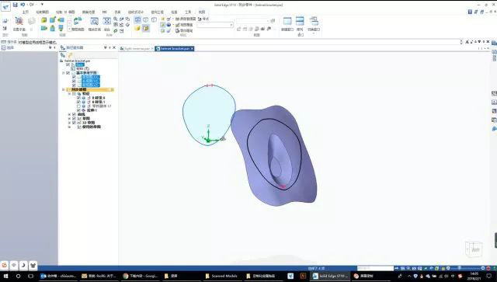Collapse the highlighted synchronous modeling node
This screenshot has height=282, width=497.
(64, 90)
